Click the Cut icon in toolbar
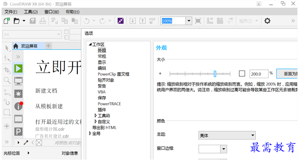Viewport: 299px width, 160px height. click(x=55, y=21)
